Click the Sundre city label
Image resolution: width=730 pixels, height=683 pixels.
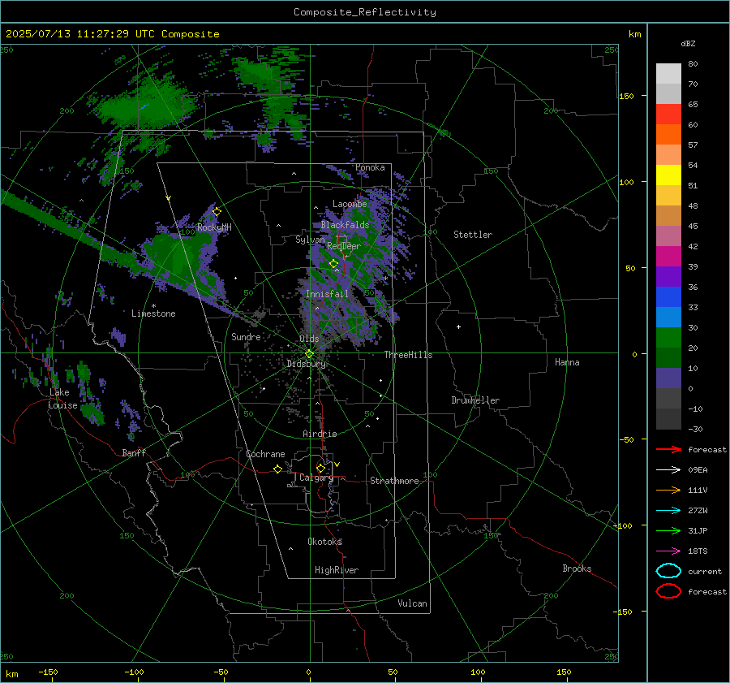(x=246, y=336)
